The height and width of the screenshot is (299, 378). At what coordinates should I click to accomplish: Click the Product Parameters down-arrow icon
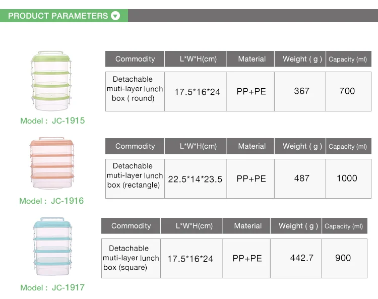115,16
